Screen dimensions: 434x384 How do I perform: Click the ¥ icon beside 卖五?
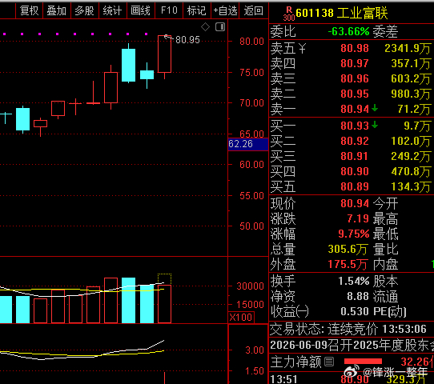pos(302,49)
